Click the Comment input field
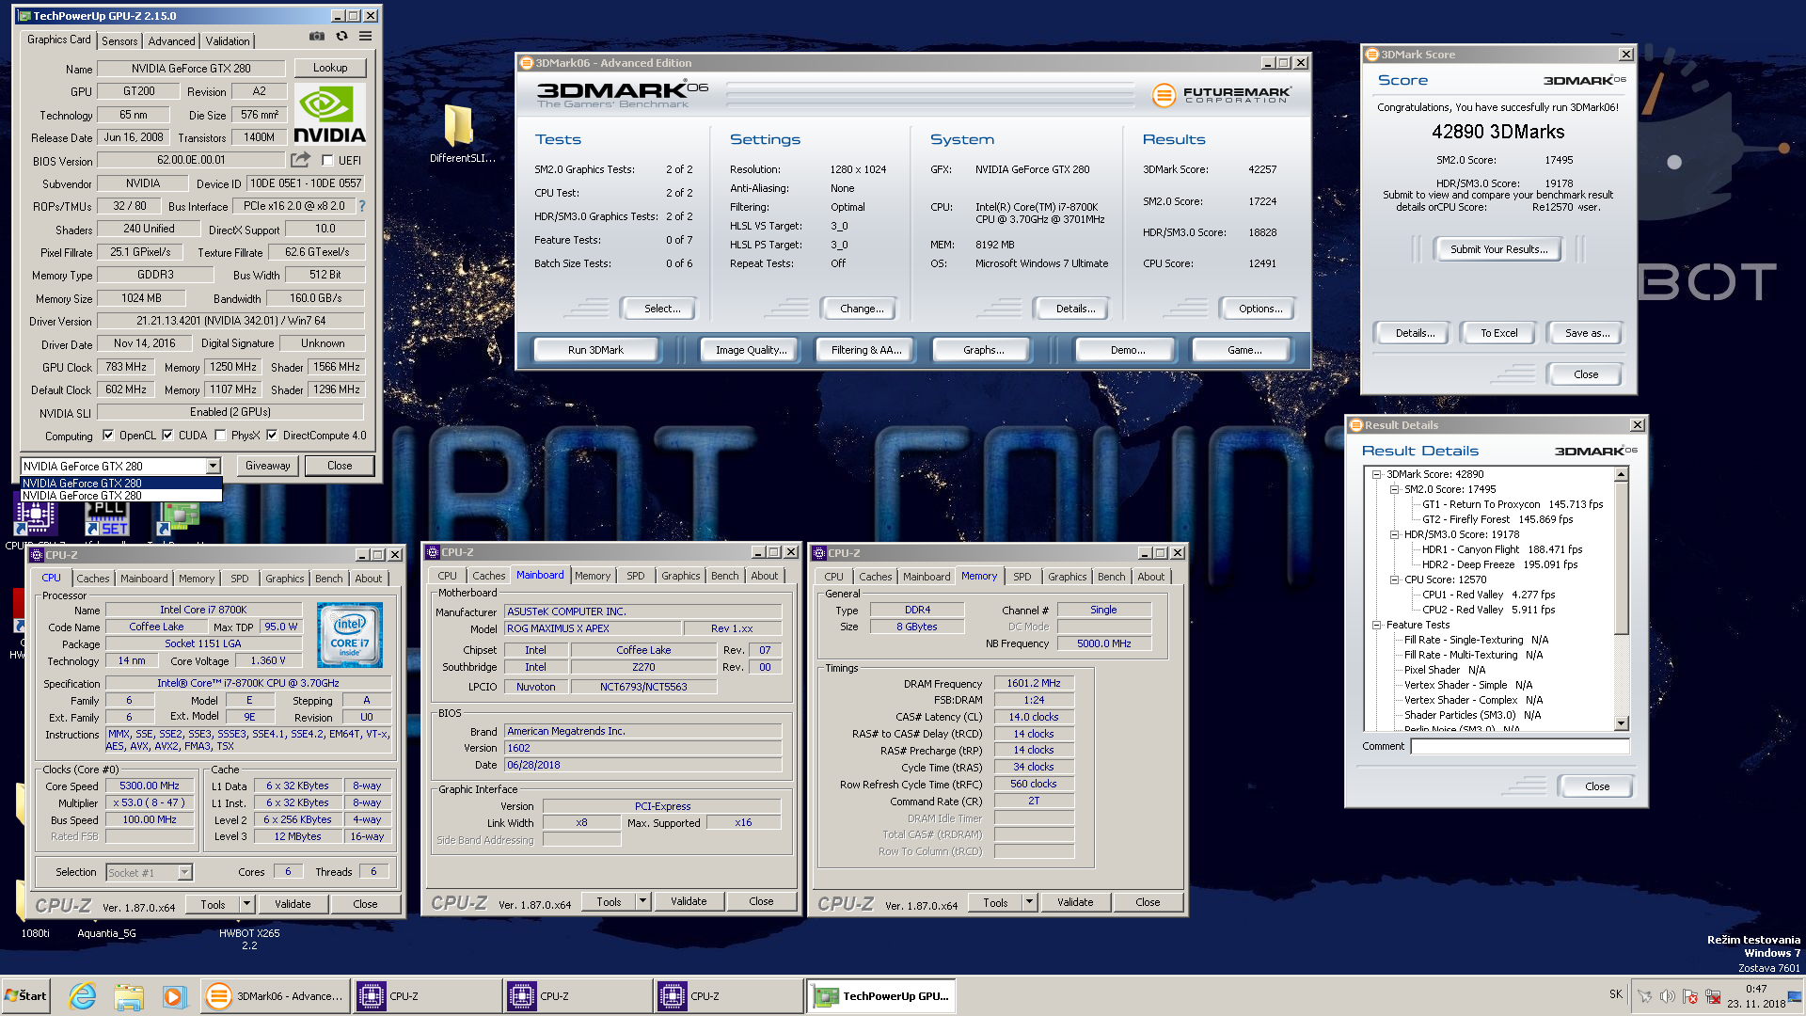This screenshot has width=1806, height=1016. pyautogui.click(x=1519, y=746)
